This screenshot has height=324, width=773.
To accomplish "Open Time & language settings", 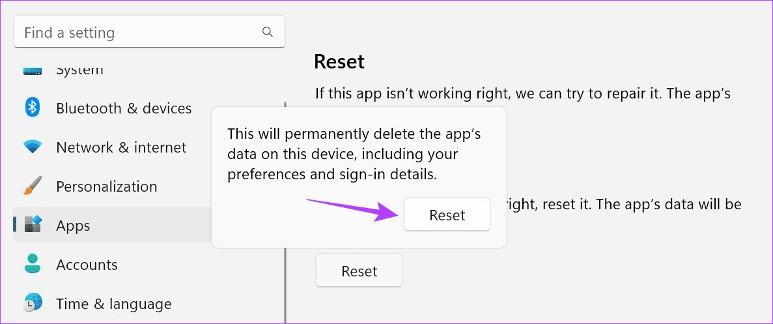I will (114, 304).
